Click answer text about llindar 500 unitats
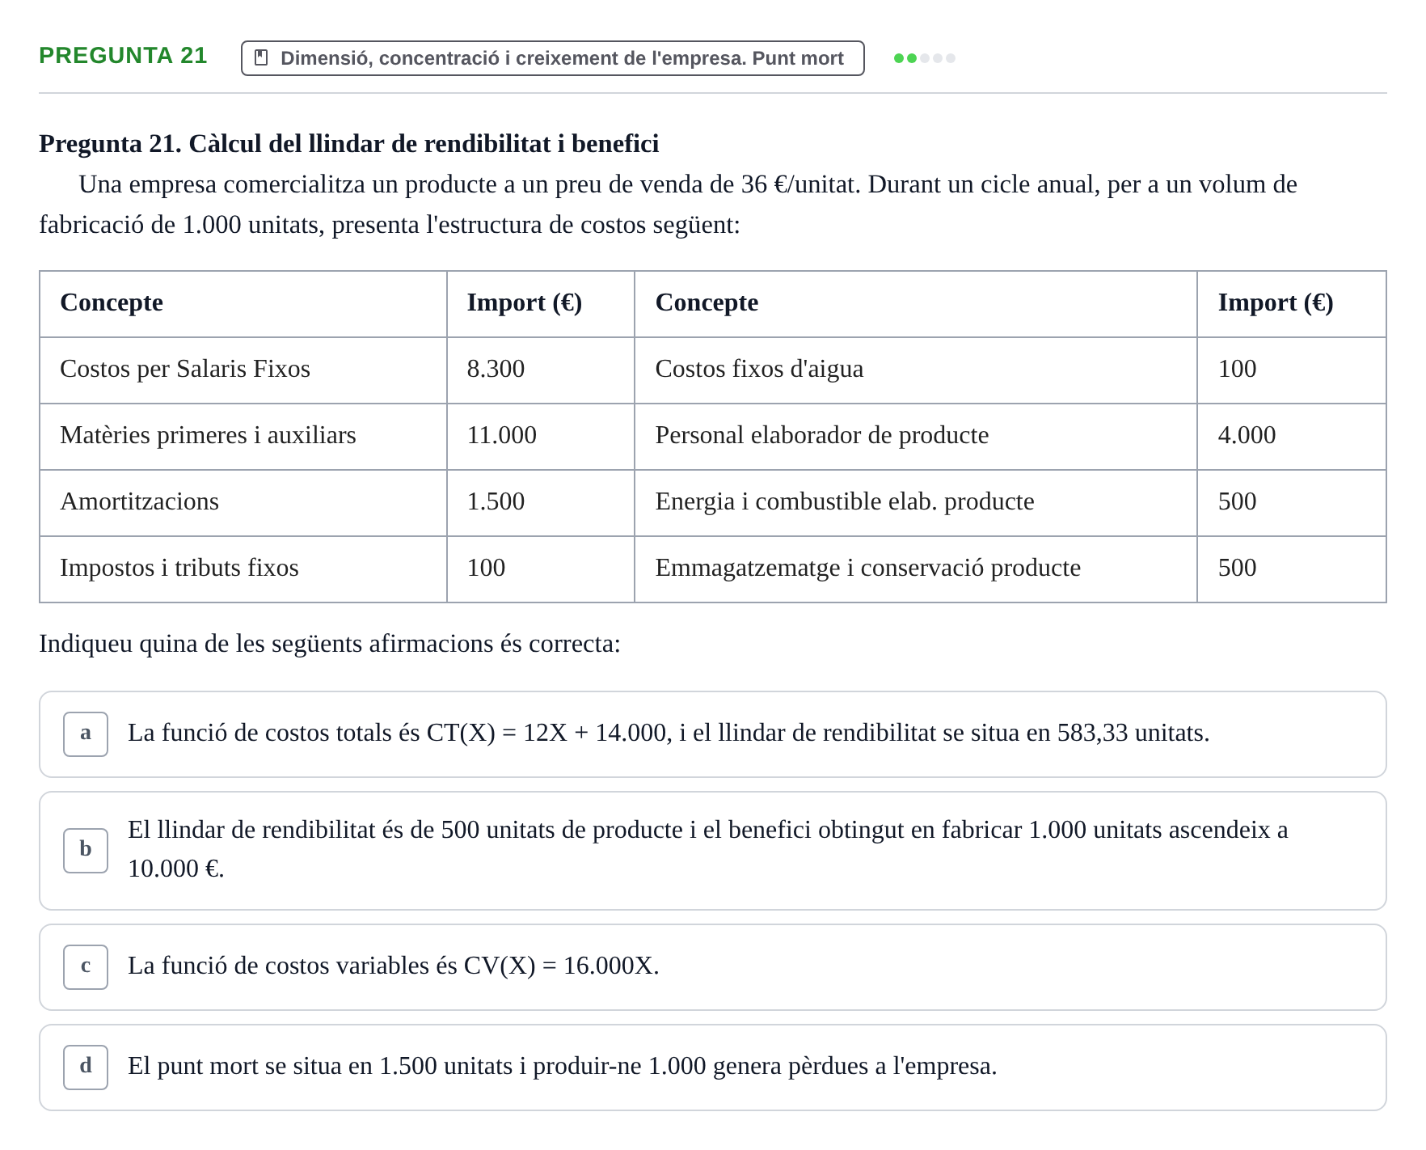 pyautogui.click(x=708, y=849)
